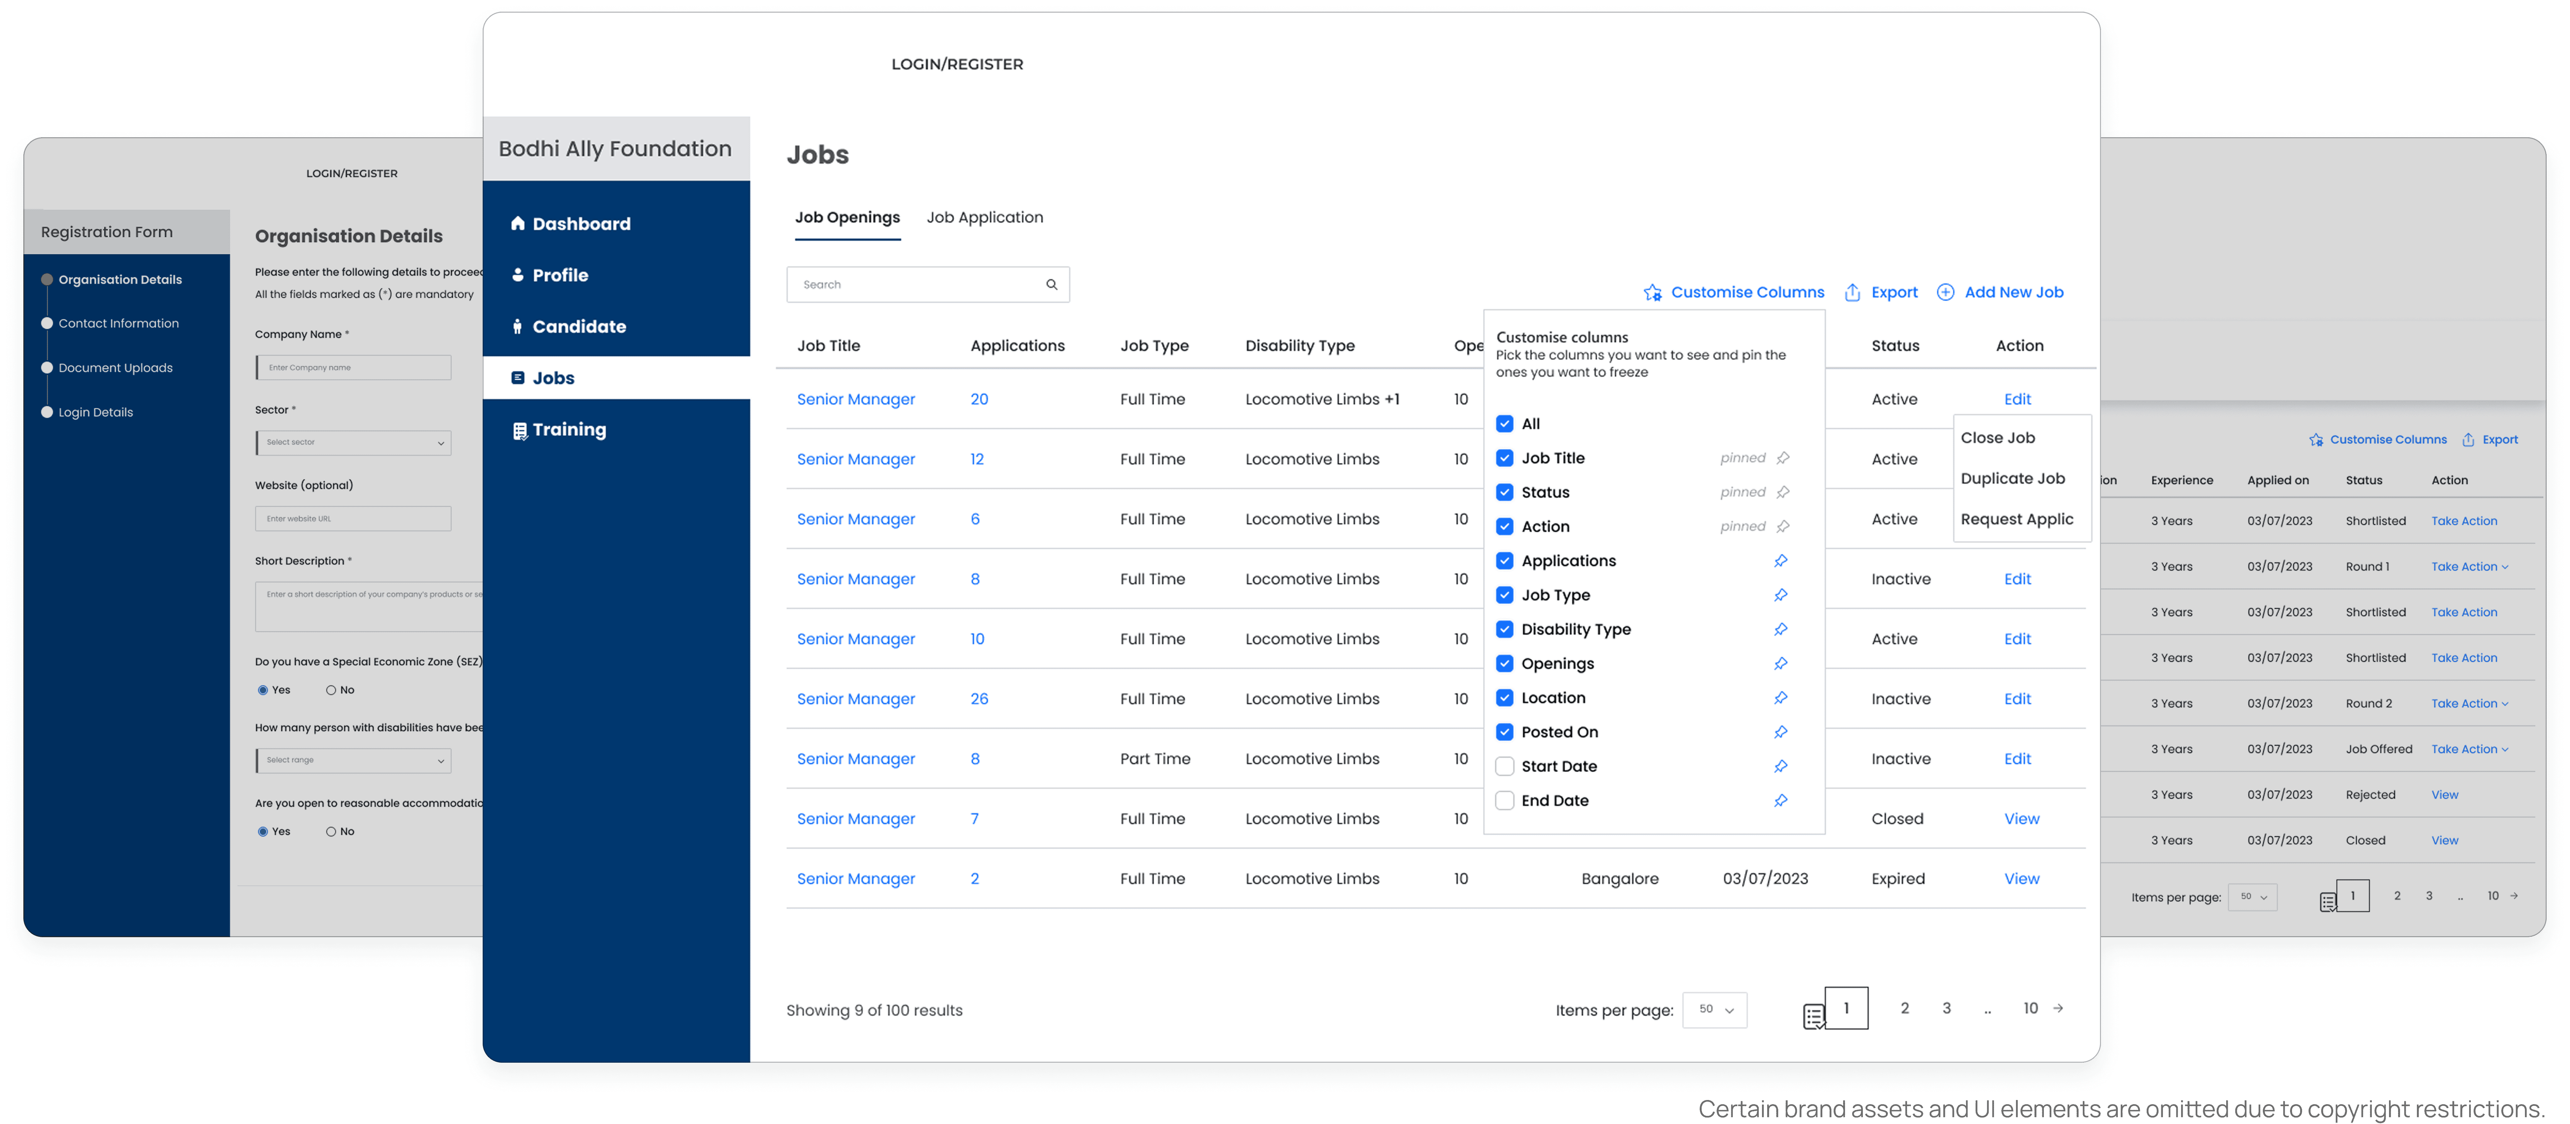Unpin the Job Title column

1783,458
